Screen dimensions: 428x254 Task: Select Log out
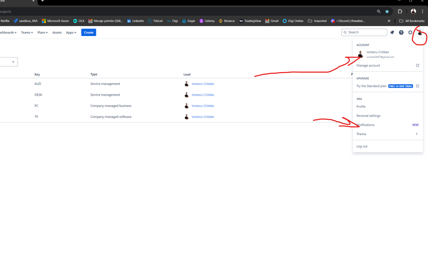(388, 146)
